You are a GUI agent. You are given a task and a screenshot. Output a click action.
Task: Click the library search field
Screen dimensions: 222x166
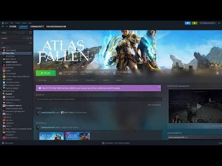(15, 43)
